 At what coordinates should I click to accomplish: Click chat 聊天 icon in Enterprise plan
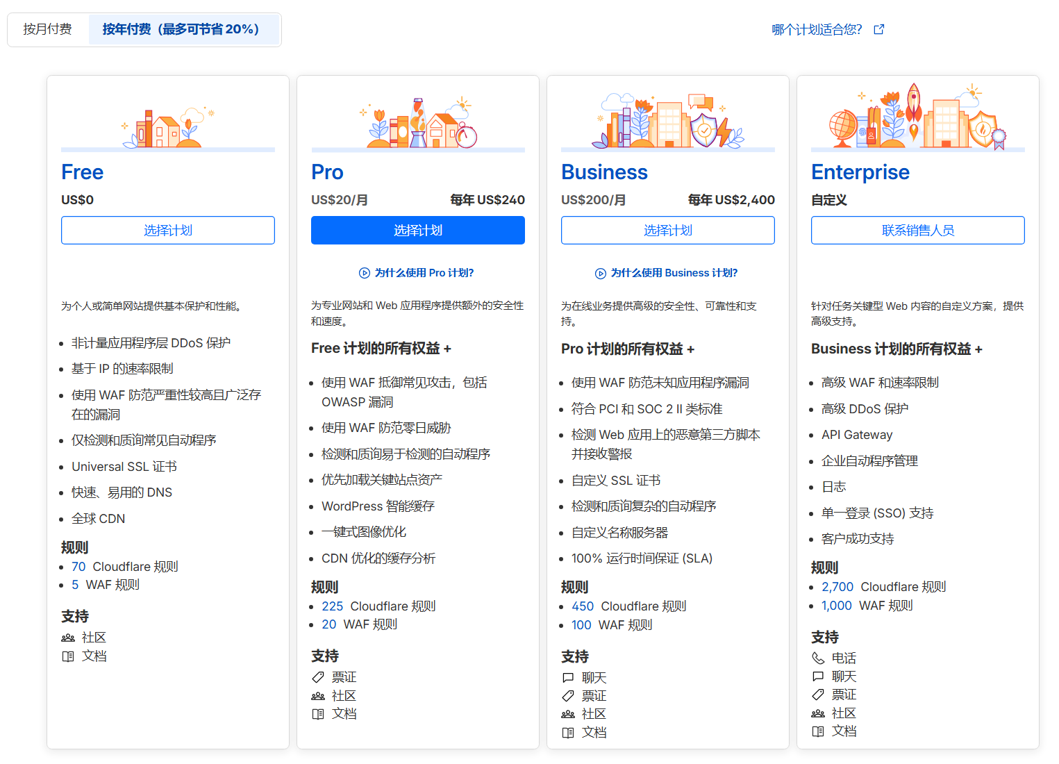coord(818,676)
